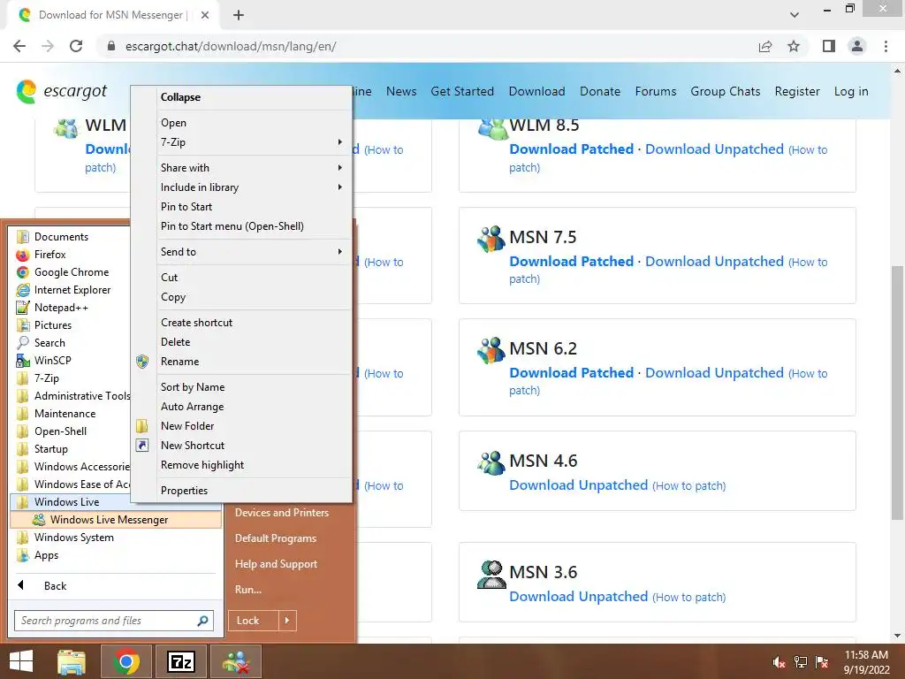
Task: Switch to Chrome in the taskbar
Action: coord(125,661)
